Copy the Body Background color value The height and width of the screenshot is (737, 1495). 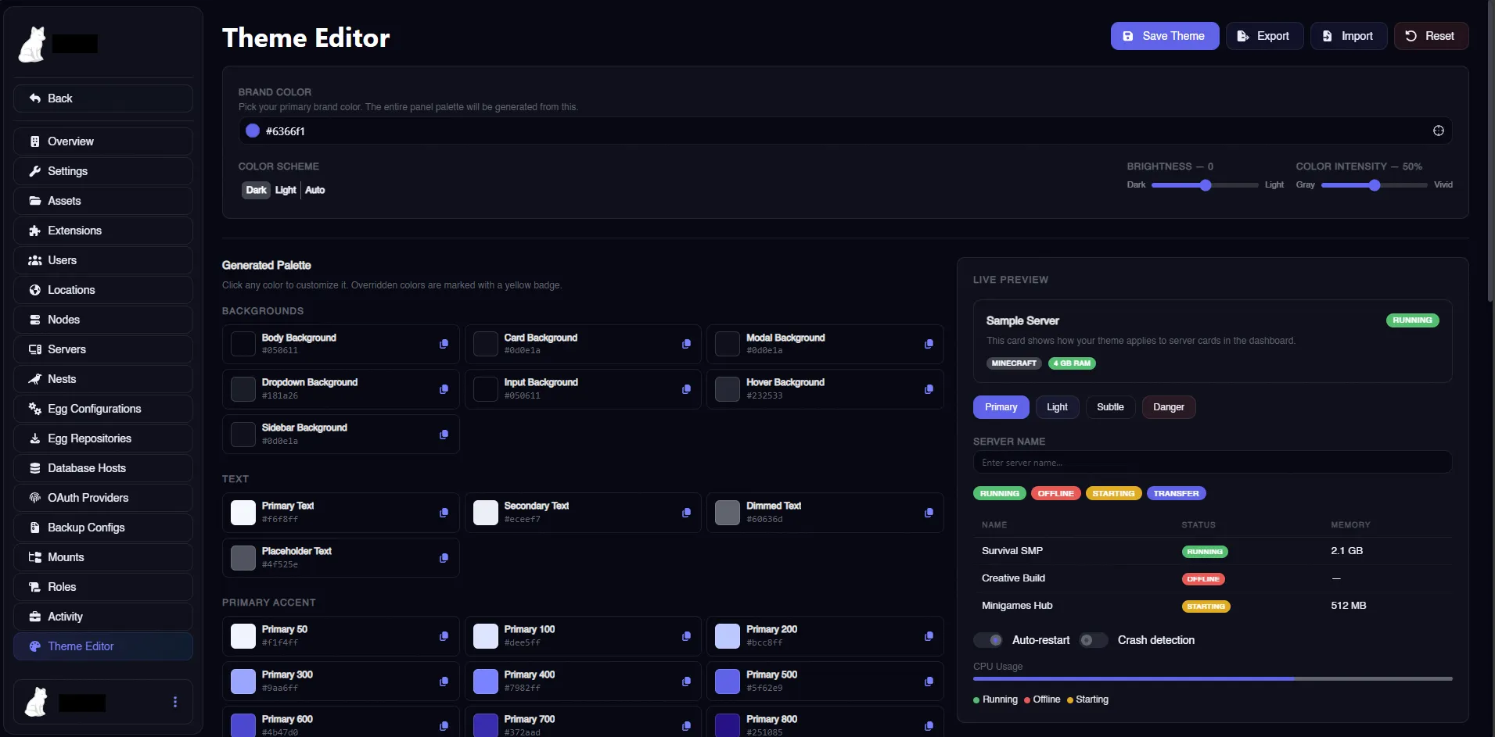click(444, 344)
